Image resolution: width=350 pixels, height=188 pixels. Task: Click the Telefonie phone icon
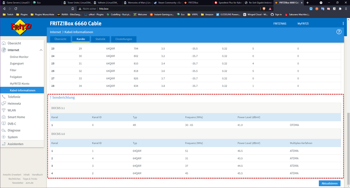(x=4, y=97)
